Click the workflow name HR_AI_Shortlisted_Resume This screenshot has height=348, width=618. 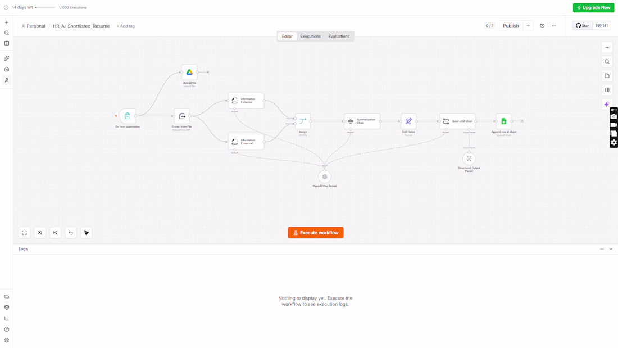[x=81, y=26]
